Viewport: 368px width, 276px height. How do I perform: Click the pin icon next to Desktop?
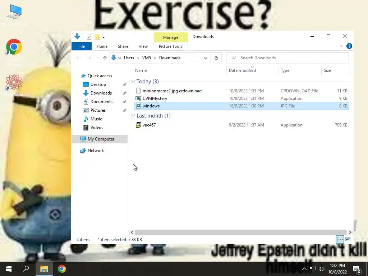coord(124,85)
